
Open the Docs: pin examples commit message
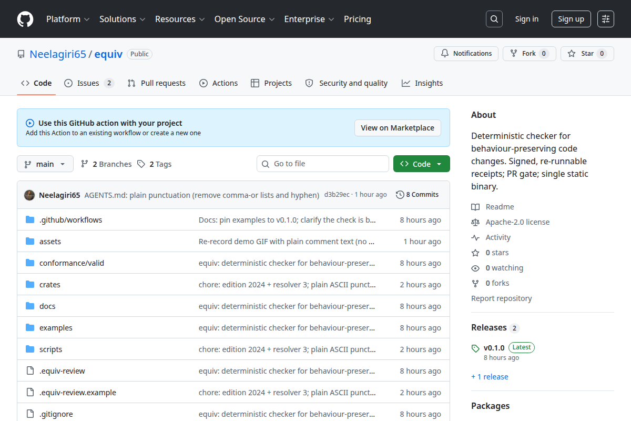(287, 220)
